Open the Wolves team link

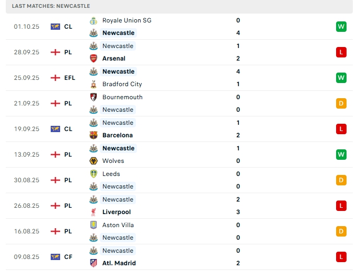pos(113,161)
